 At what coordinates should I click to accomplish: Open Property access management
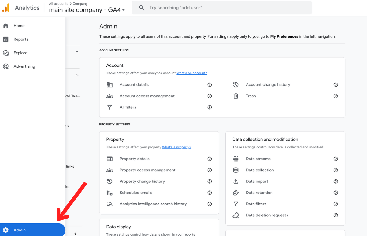148,170
